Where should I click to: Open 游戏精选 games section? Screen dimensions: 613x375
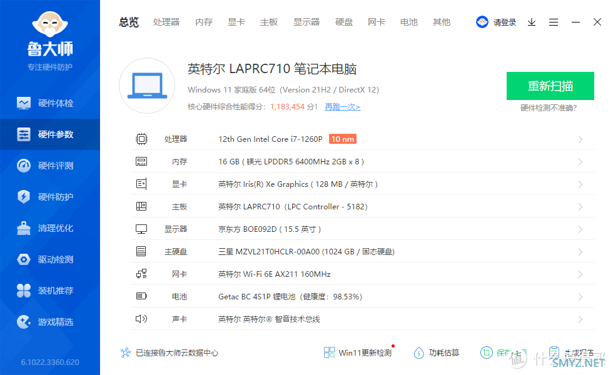pyautogui.click(x=50, y=322)
